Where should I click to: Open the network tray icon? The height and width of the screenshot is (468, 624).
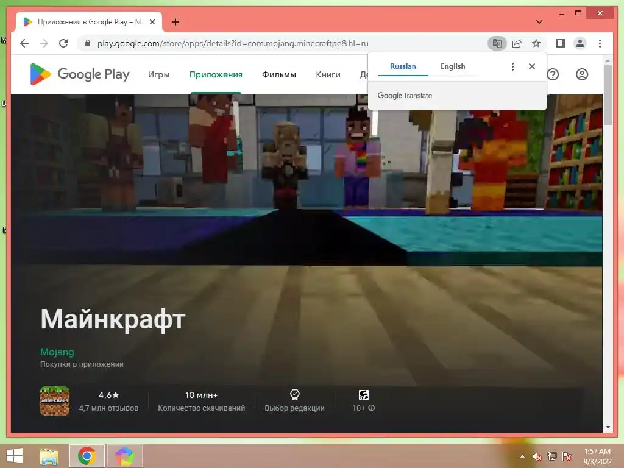click(x=552, y=456)
